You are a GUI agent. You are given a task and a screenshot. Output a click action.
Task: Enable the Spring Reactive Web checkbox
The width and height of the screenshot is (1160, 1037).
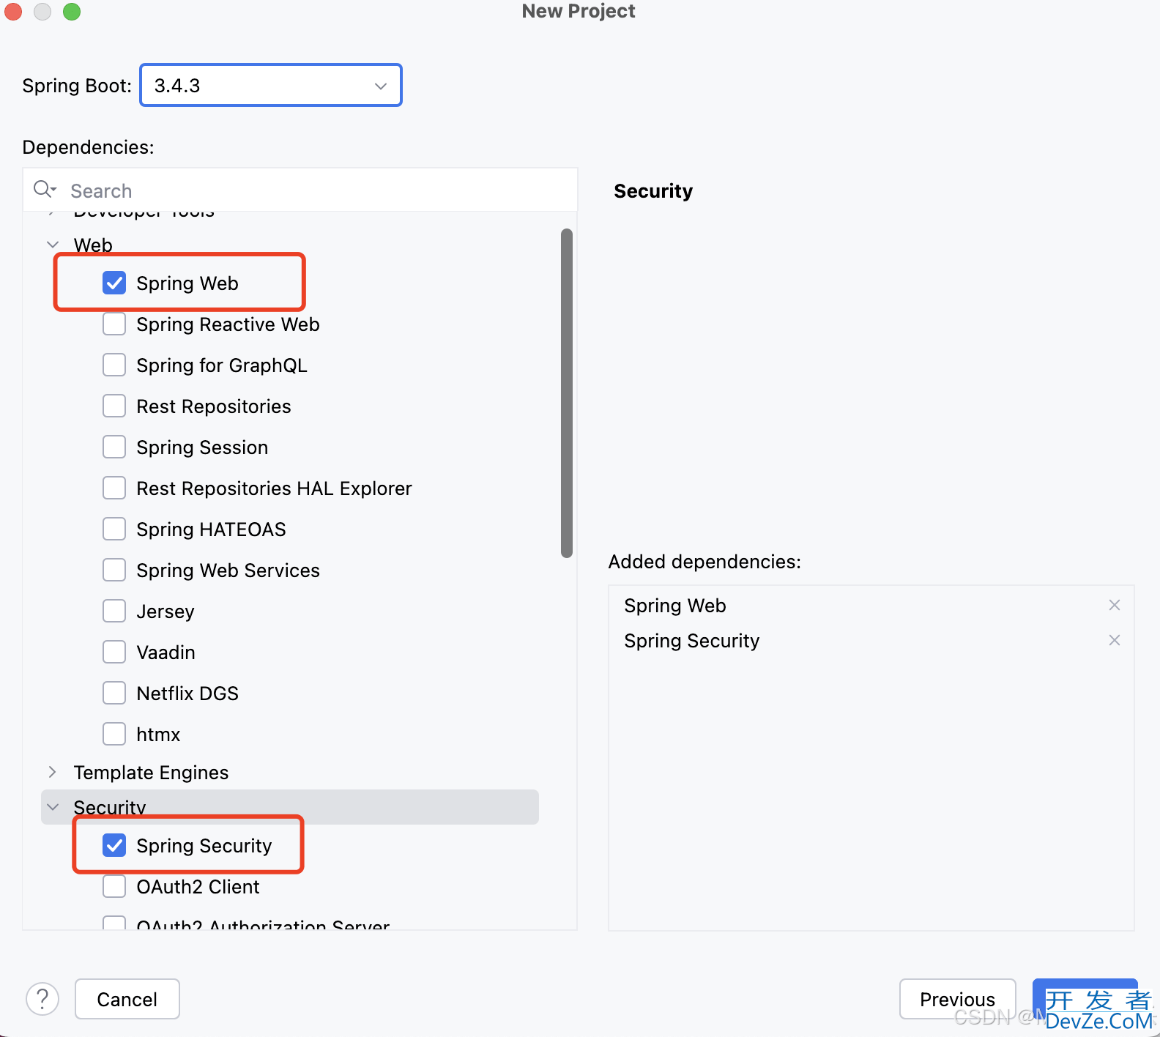pyautogui.click(x=114, y=324)
